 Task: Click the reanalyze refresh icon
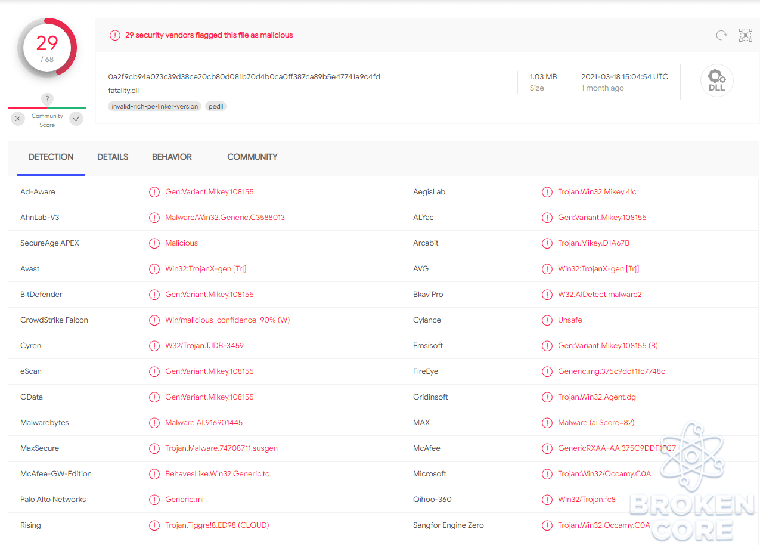[x=721, y=35]
